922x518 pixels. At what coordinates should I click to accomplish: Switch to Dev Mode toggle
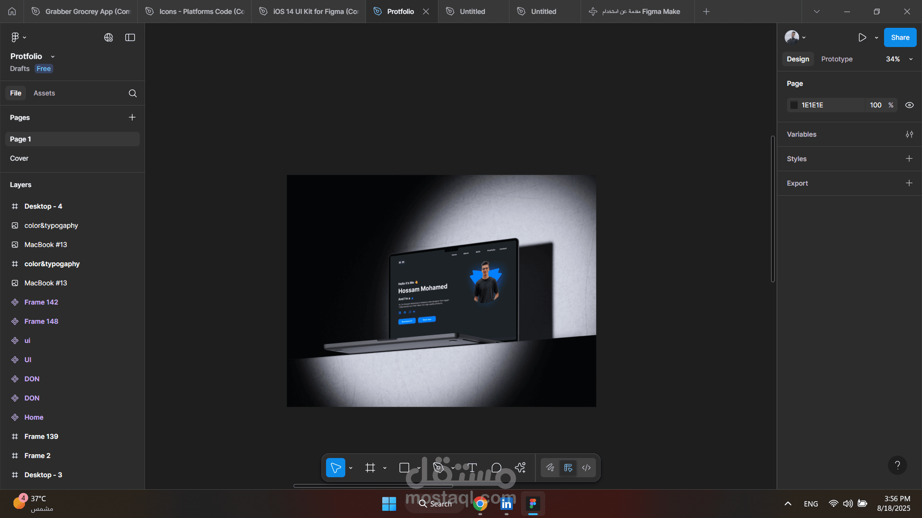point(586,468)
